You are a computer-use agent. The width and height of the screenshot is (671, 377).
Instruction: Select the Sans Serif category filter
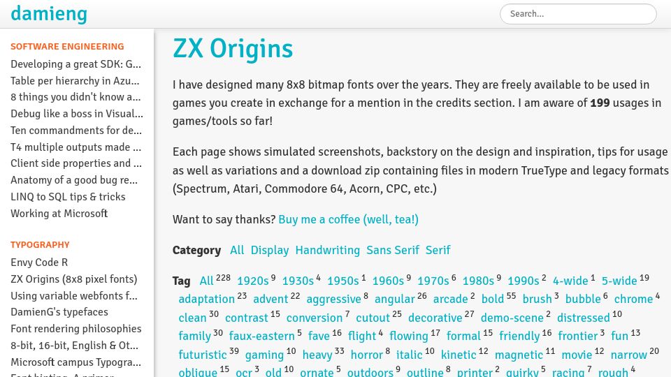click(392, 250)
